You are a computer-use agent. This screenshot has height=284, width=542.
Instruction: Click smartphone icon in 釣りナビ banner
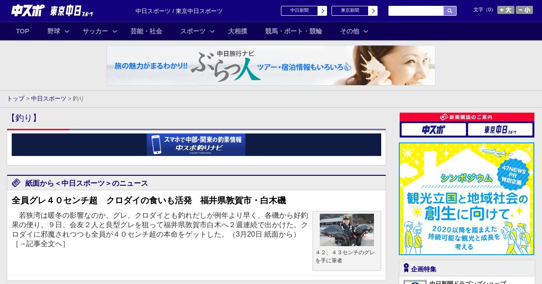(x=156, y=145)
